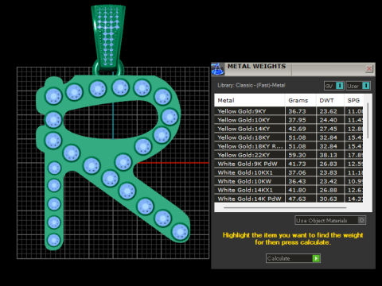Click the Grams column header
Screen dimensions: 382x286
pyautogui.click(x=301, y=100)
